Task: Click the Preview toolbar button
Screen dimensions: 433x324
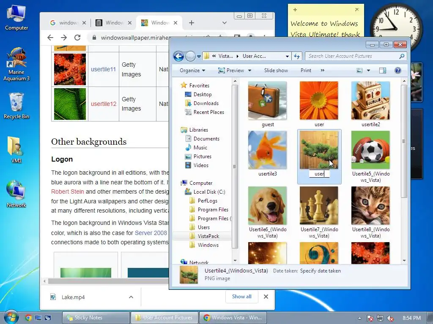Action: point(231,70)
